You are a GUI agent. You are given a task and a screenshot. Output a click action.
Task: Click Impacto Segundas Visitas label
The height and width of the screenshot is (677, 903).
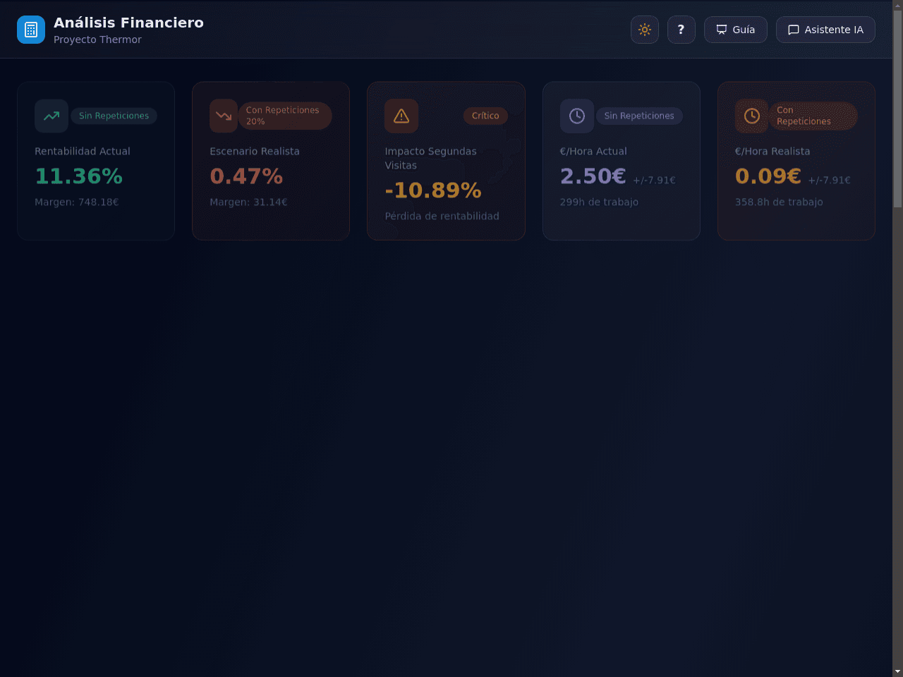pyautogui.click(x=430, y=159)
